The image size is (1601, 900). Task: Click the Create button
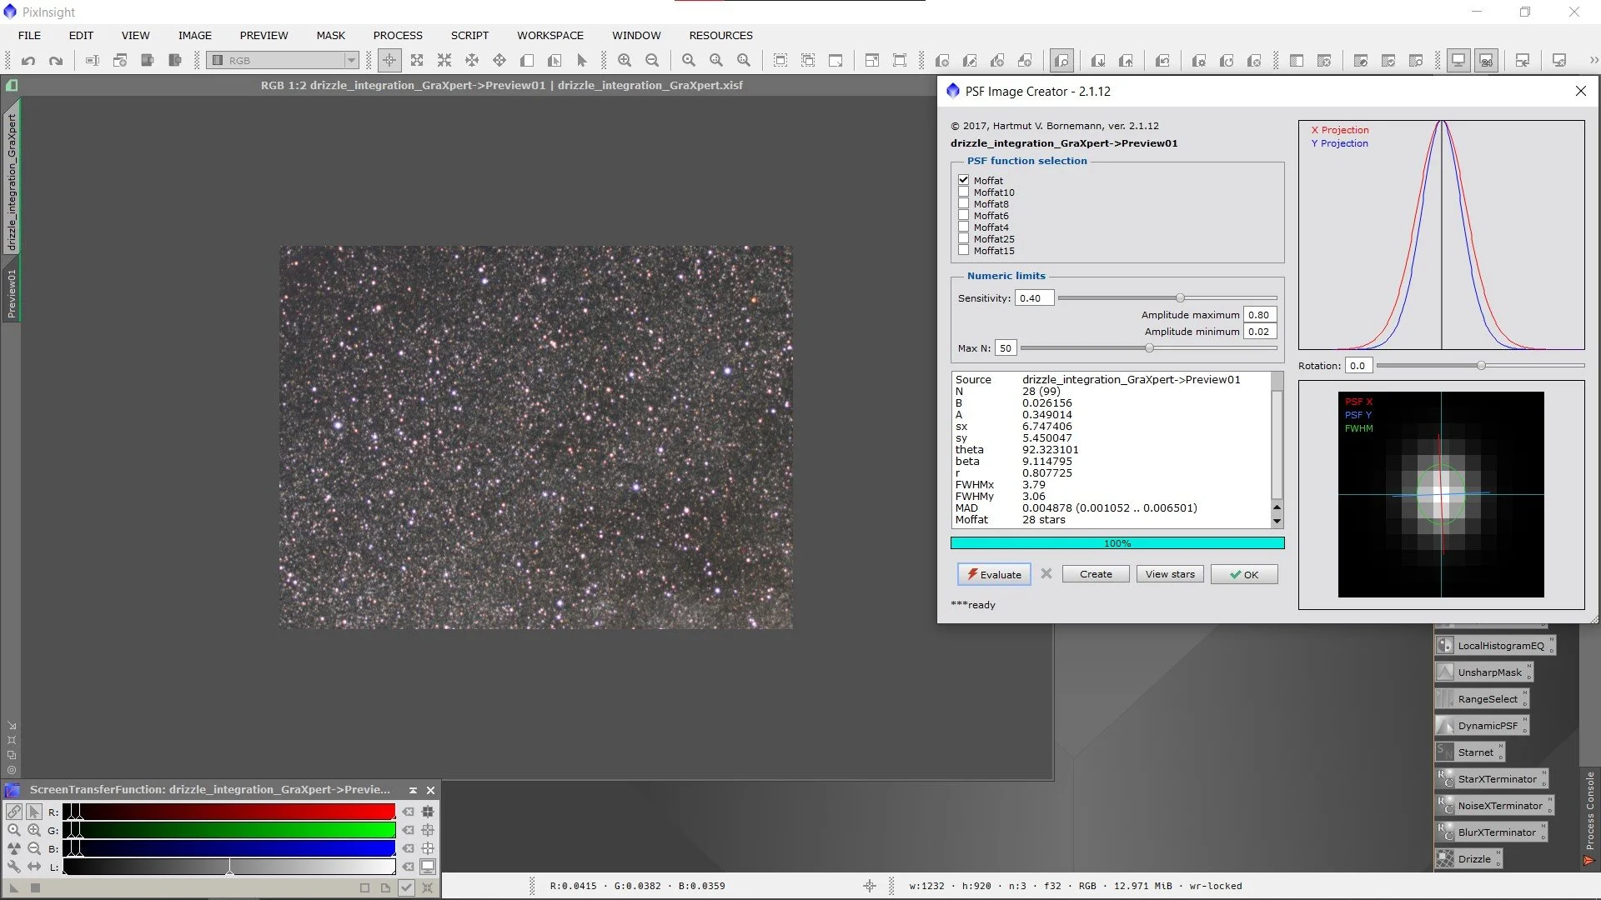click(1096, 574)
